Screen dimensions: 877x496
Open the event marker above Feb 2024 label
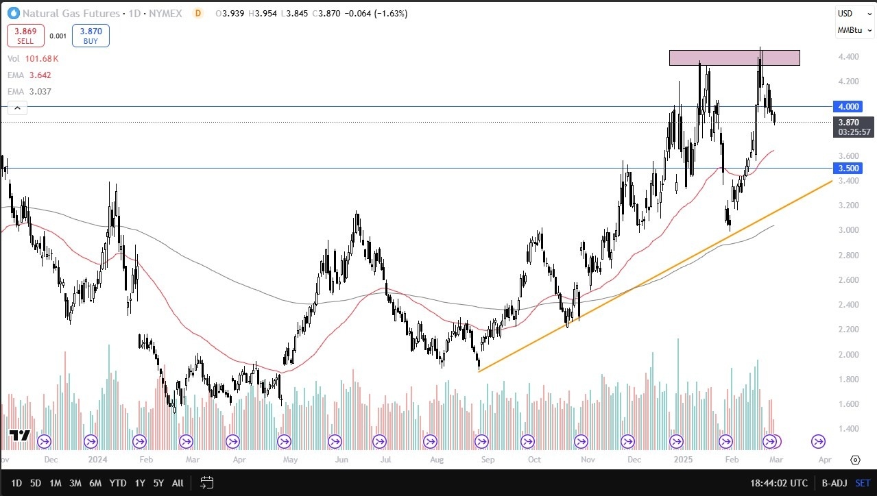click(140, 441)
